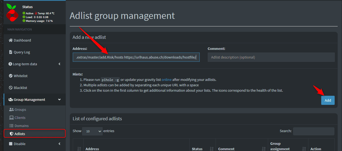Open the Dashboard page
342x151 pixels.
click(35, 40)
